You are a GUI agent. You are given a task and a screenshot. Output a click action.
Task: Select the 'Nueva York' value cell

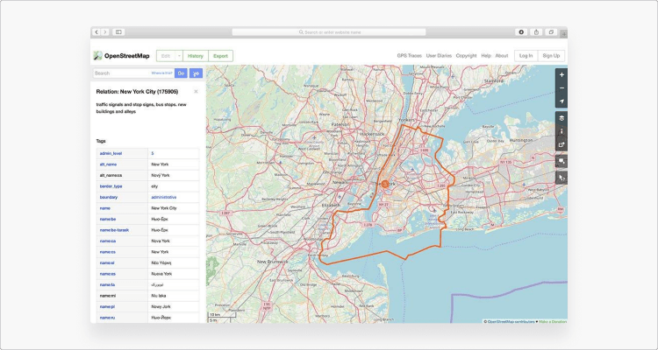pyautogui.click(x=174, y=274)
